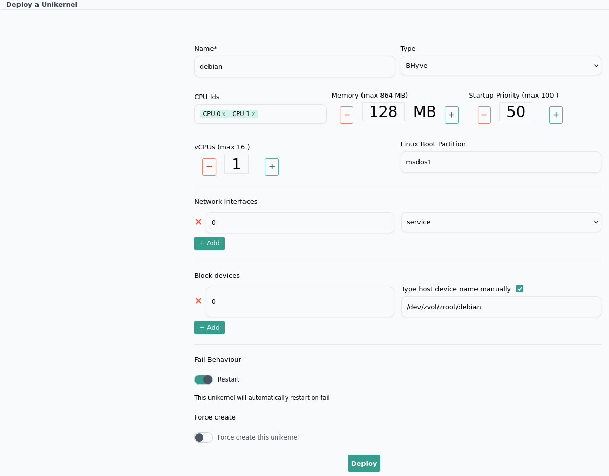
Task: Edit the Linux Boot Partition field
Action: 501,162
